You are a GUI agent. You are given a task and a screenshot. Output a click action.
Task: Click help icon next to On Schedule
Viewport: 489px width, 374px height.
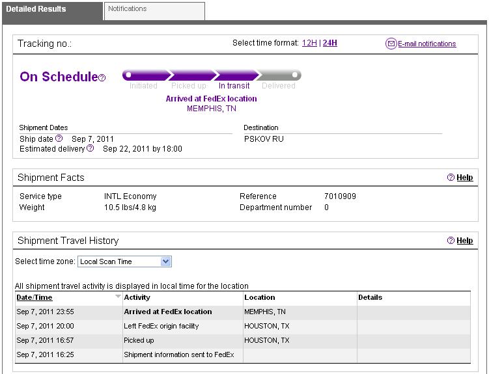tap(102, 78)
